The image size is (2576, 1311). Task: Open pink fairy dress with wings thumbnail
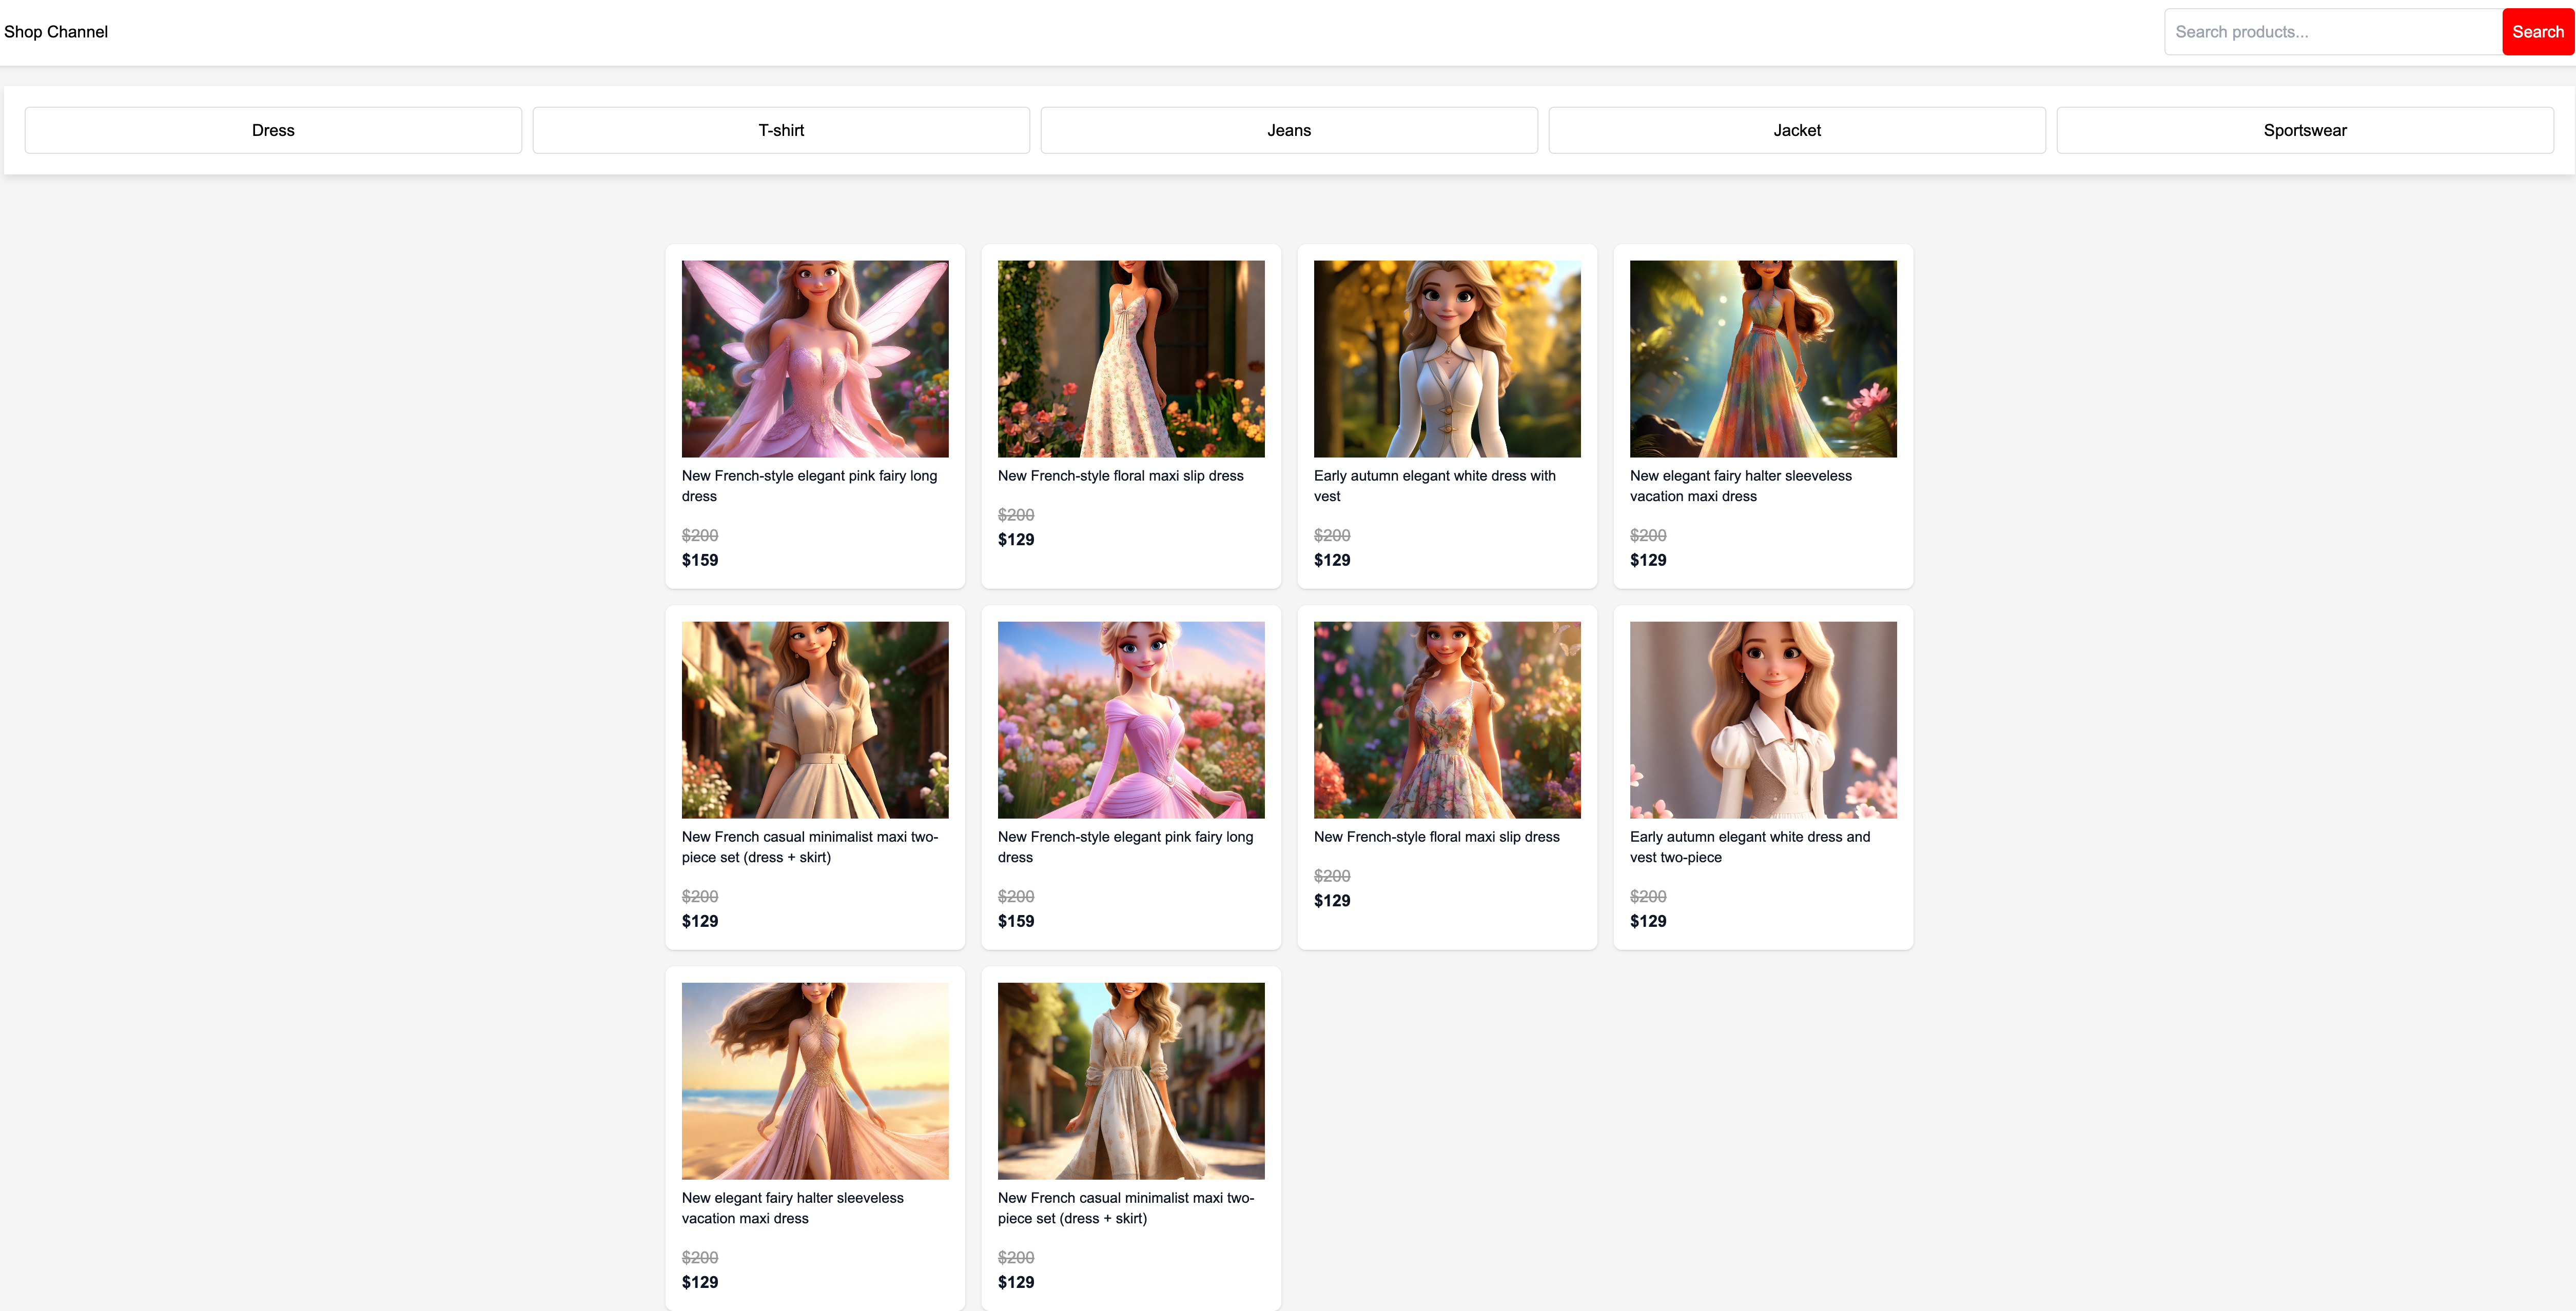pos(815,359)
